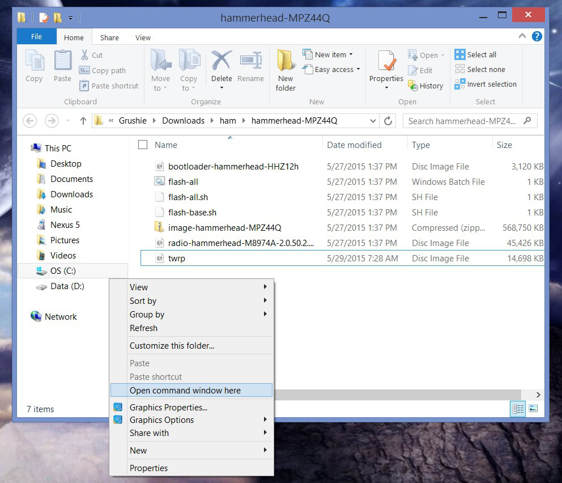This screenshot has height=483, width=562.
Task: Click the New folder icon
Action: pos(286,61)
